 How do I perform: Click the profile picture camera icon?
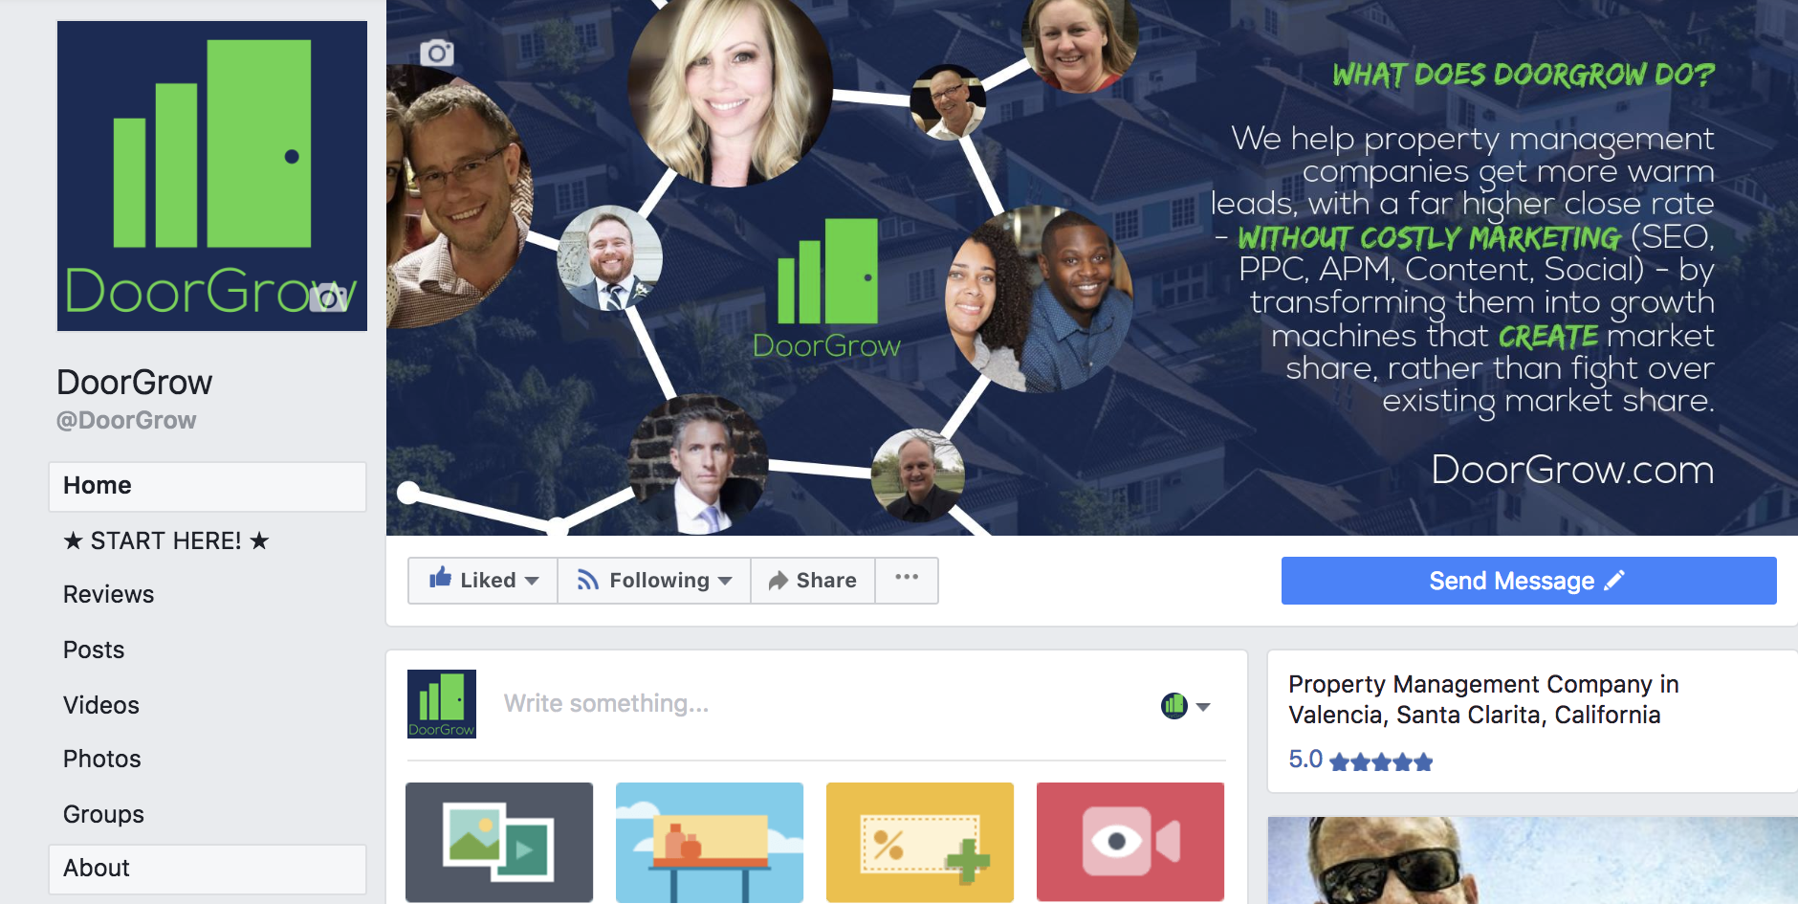(328, 298)
